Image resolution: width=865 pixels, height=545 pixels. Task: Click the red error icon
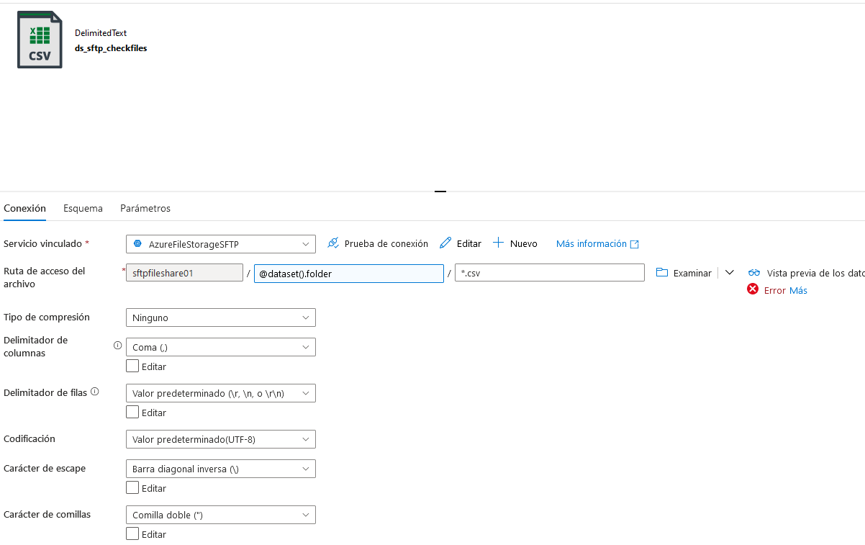click(x=753, y=289)
